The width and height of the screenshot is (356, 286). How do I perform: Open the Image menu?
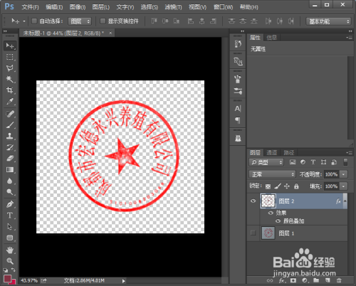[78, 7]
